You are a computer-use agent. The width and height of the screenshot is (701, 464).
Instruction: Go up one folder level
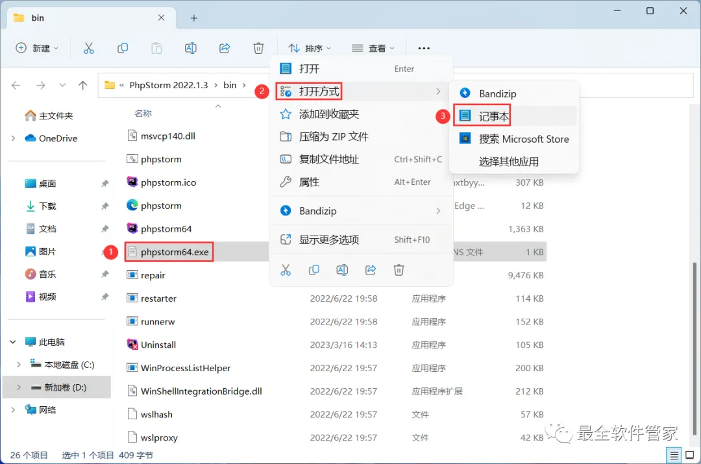pyautogui.click(x=82, y=85)
